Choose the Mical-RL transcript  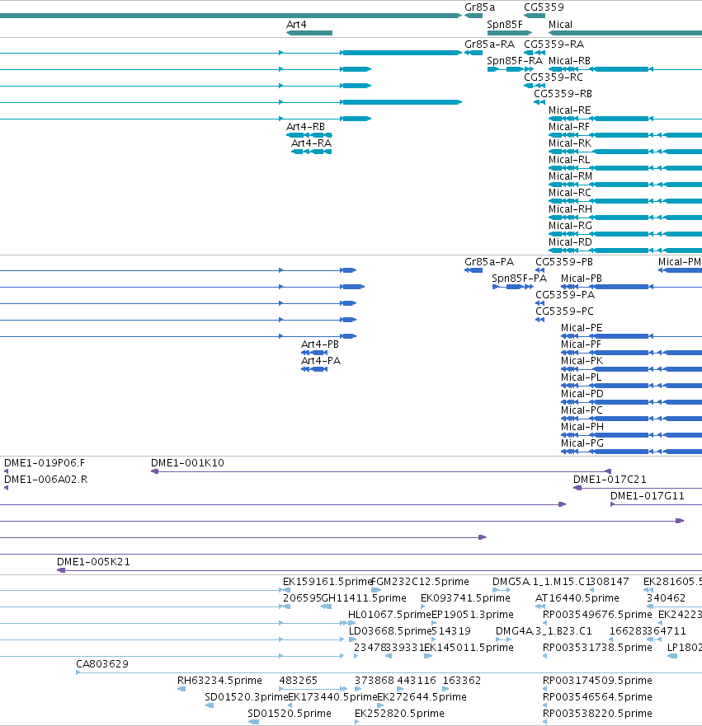point(569,160)
